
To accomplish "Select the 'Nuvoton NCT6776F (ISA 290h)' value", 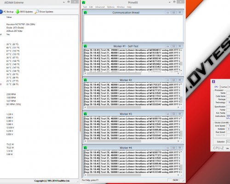I will pos(21,24).
